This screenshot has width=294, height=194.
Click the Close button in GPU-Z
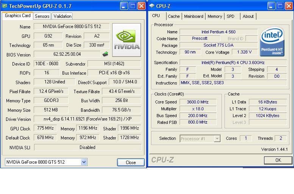131,162
